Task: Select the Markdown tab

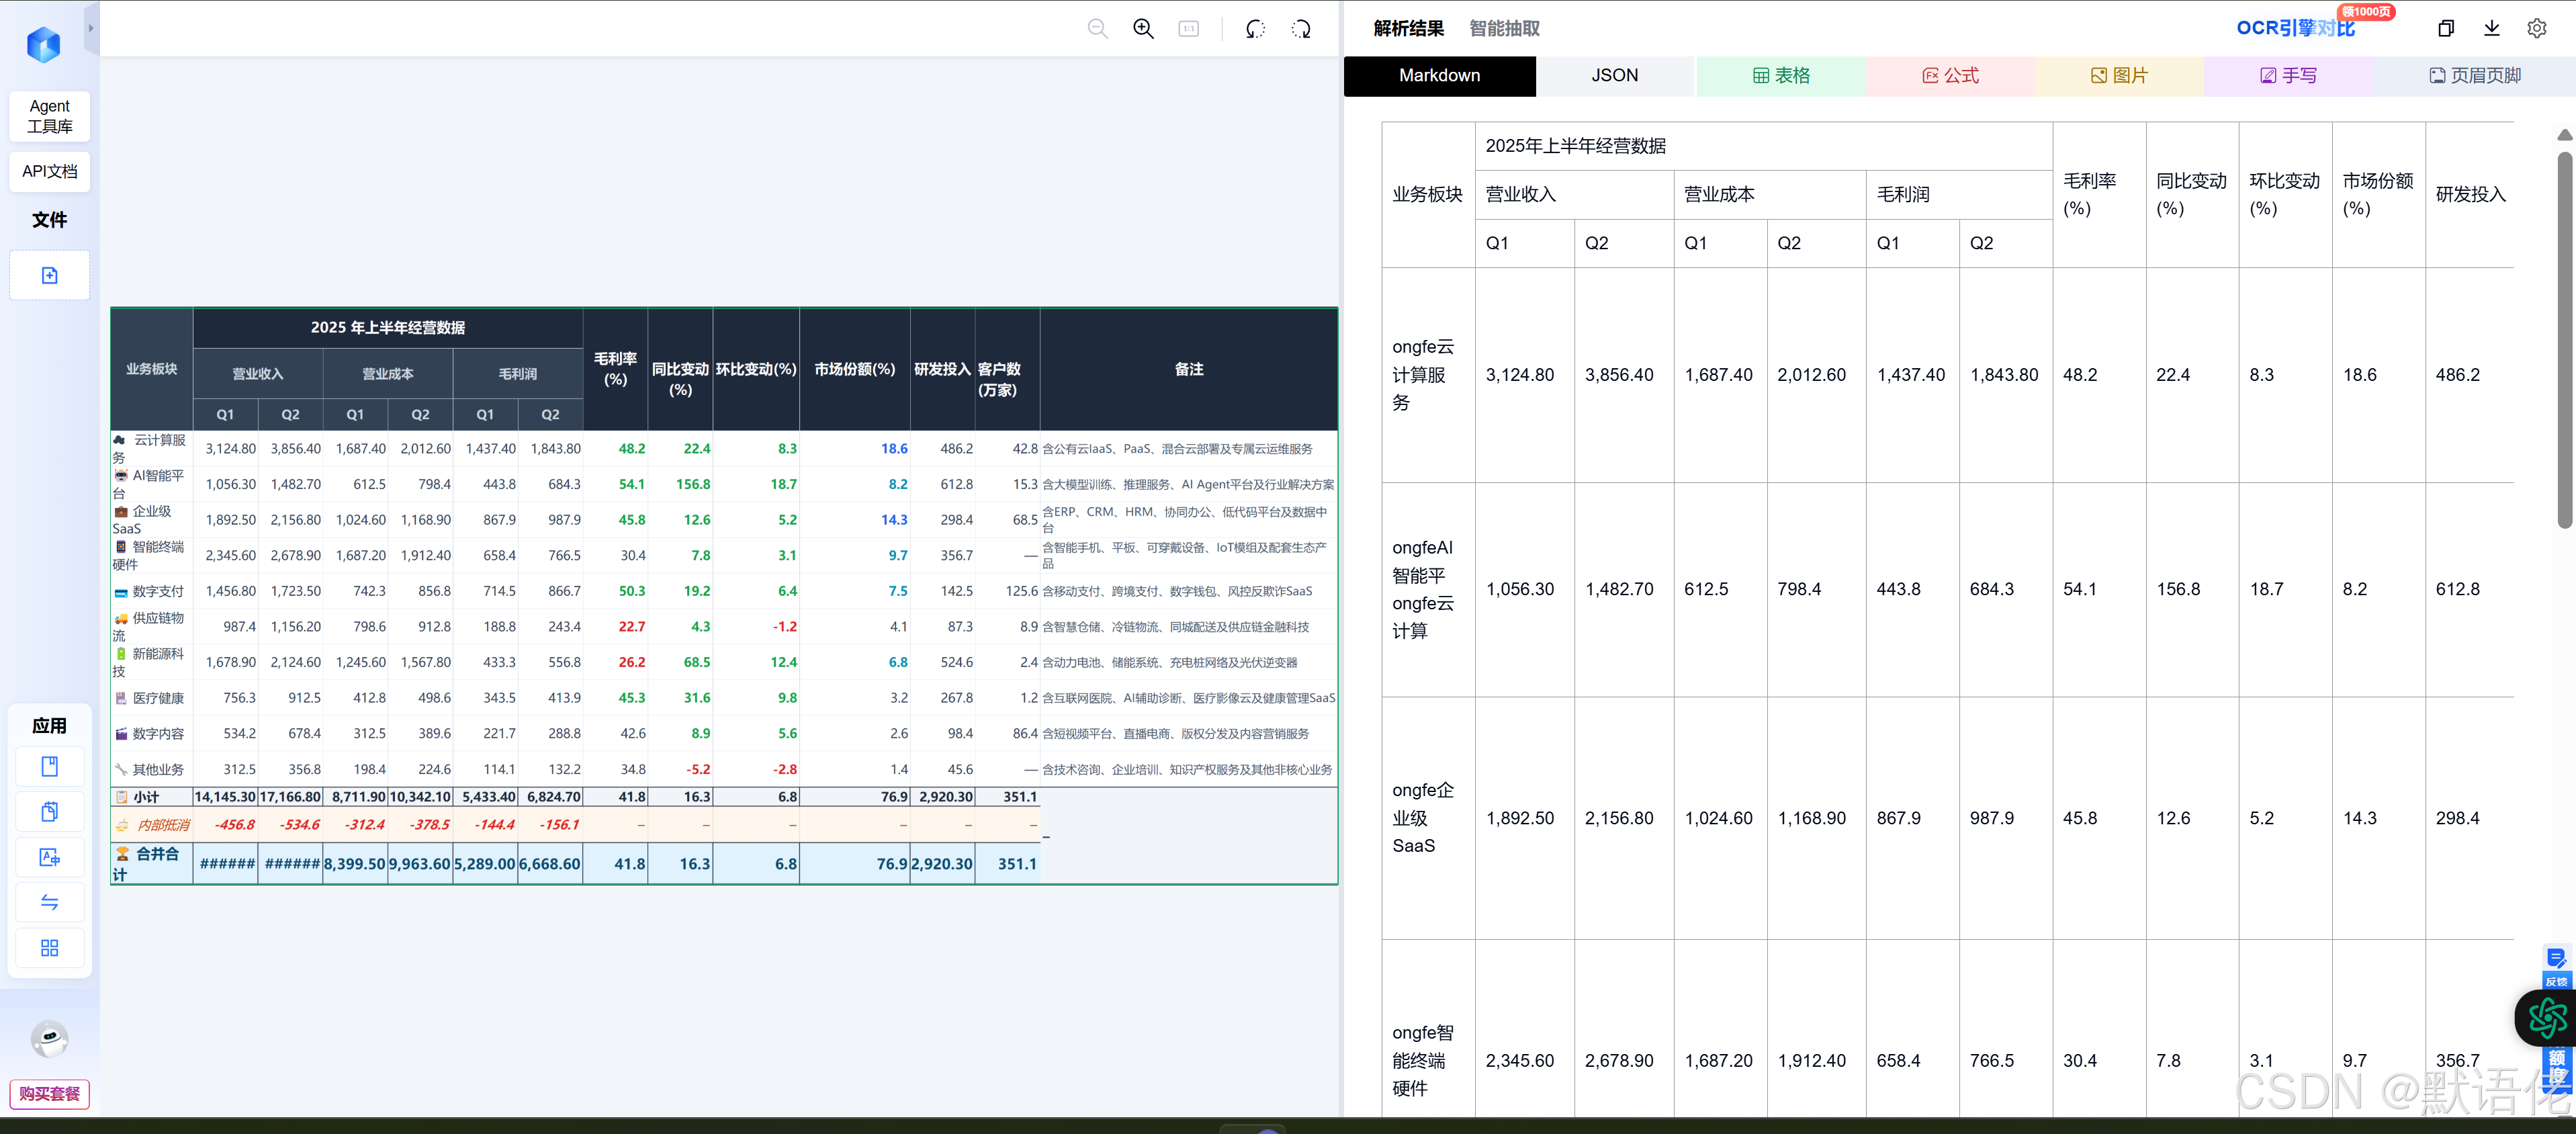Action: click(1439, 76)
